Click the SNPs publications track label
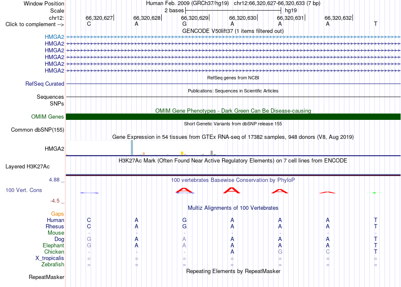401x287 pixels. tap(57, 103)
